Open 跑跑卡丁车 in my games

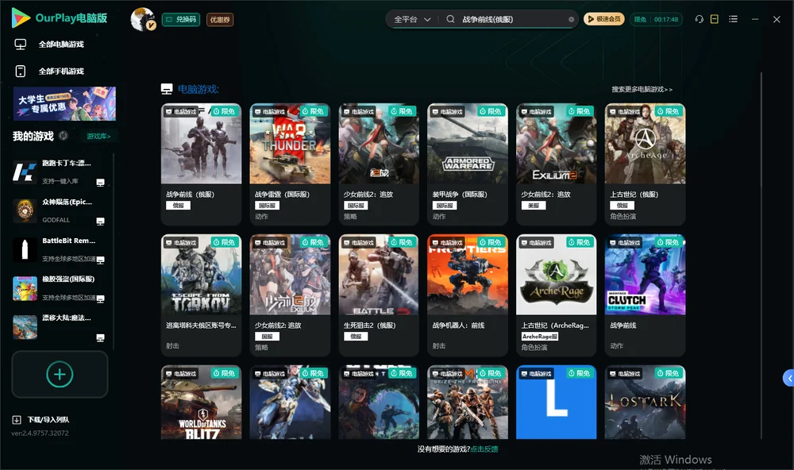60,172
